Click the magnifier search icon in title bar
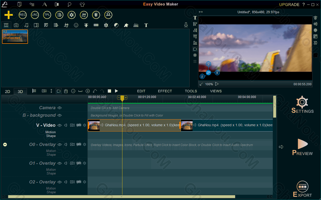 coord(70,4)
